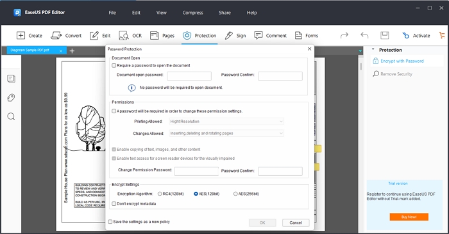
Task: Click the document vertical scrollbar
Action: 360,66
